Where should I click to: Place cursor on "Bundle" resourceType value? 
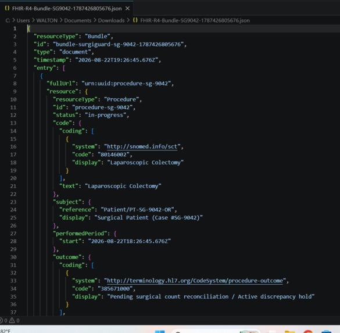98,36
